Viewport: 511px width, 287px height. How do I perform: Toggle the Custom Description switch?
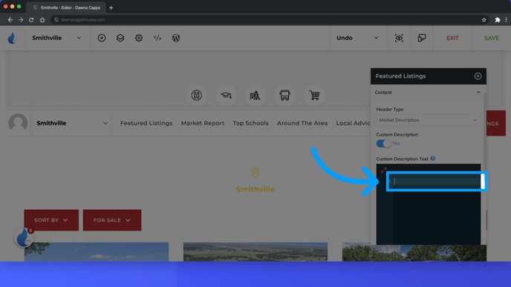383,144
